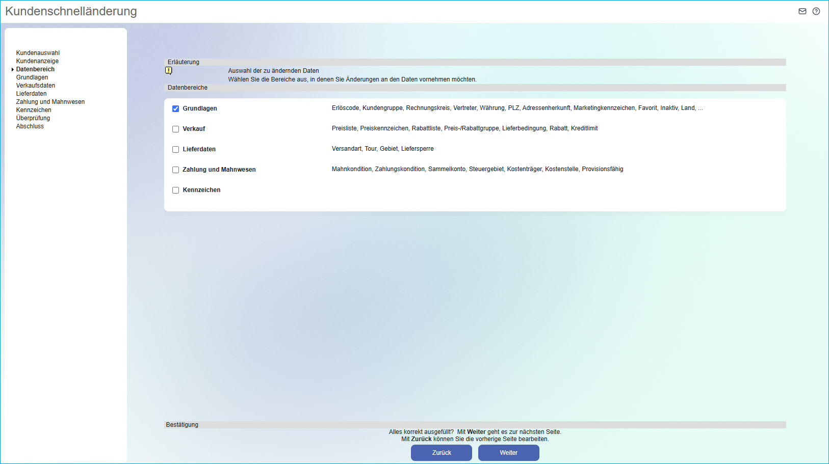
Task: Click the Versandart, Tour, Gebiet description
Action: click(x=383, y=149)
